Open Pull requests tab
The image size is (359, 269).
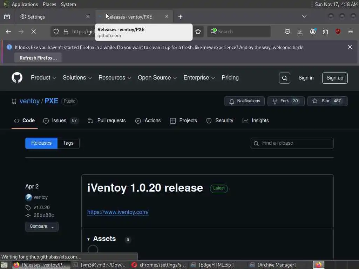click(x=107, y=120)
